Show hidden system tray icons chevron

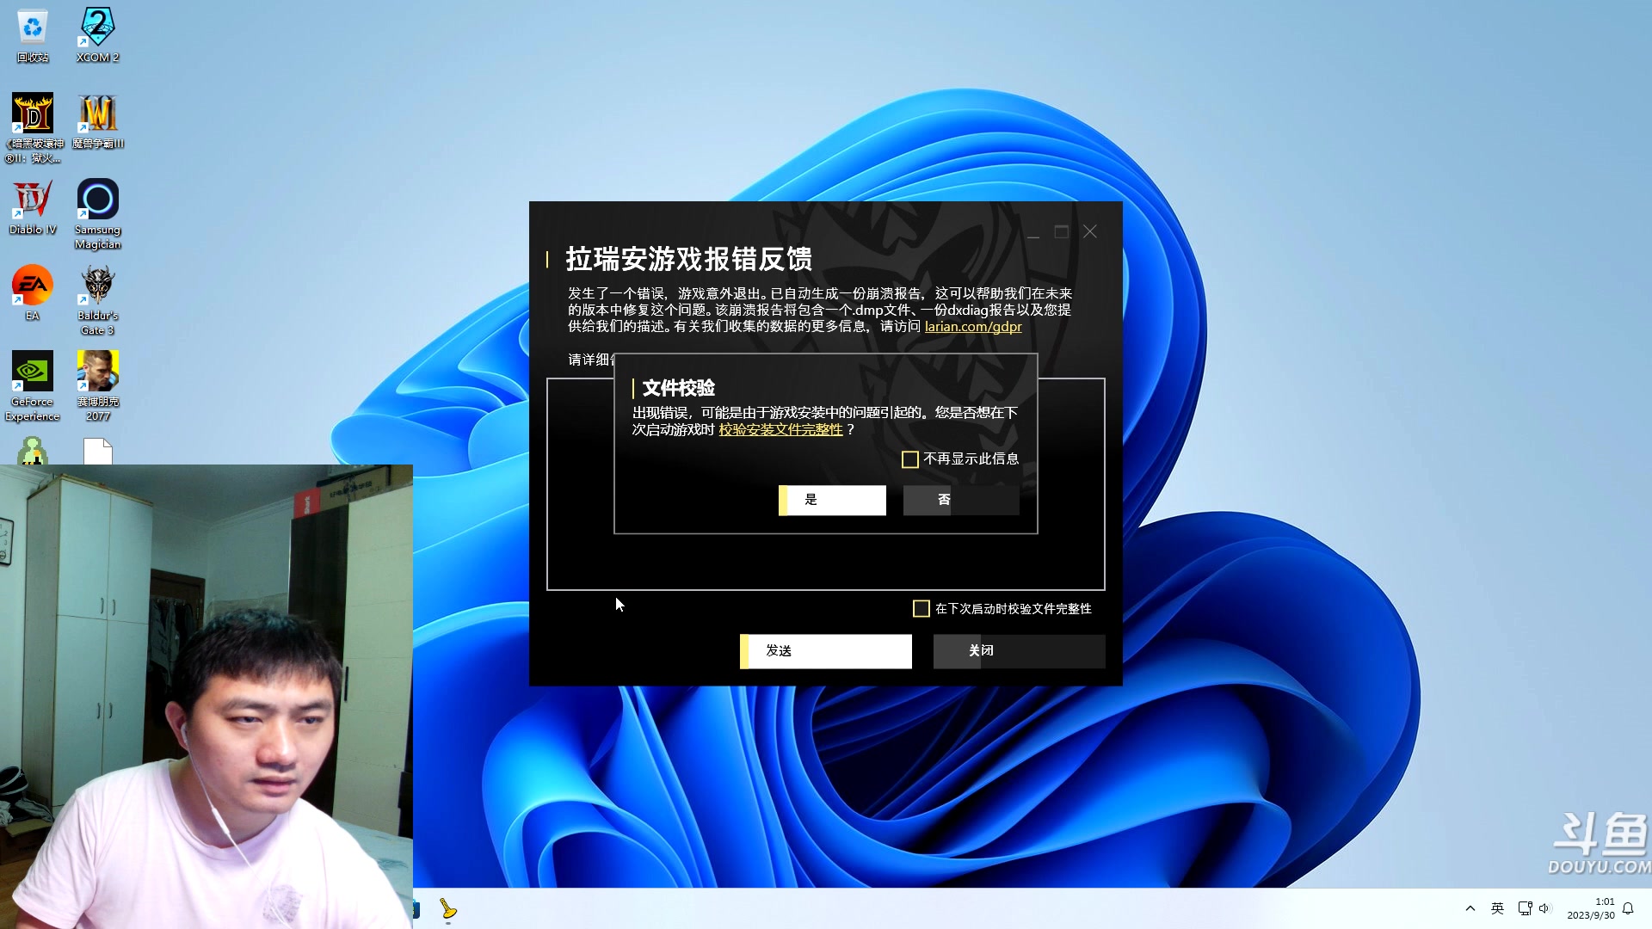[1470, 908]
